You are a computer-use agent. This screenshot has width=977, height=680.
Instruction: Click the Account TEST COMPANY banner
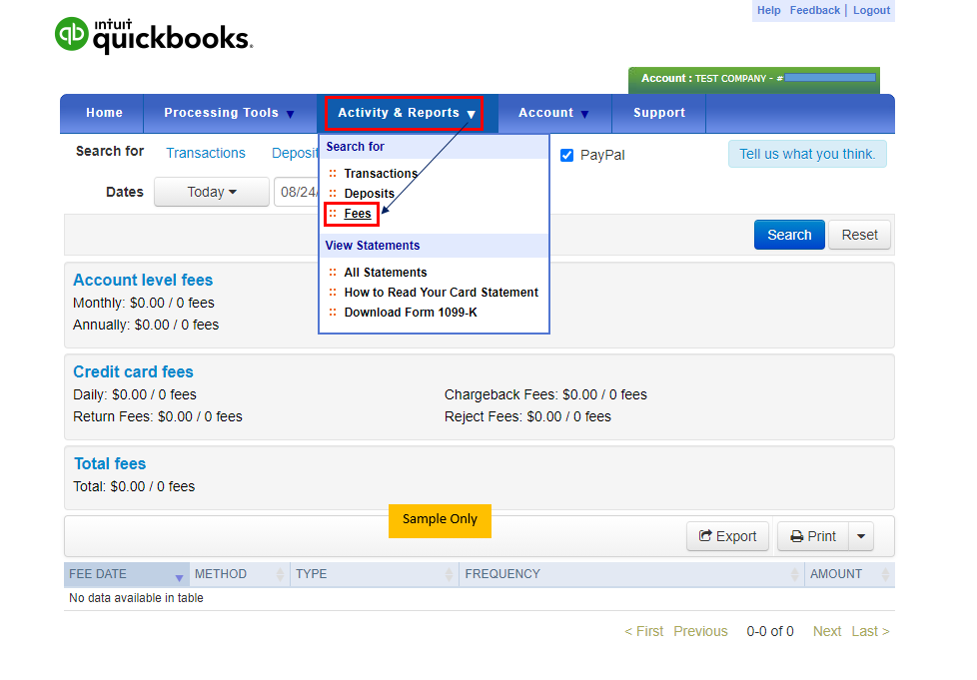[754, 79]
